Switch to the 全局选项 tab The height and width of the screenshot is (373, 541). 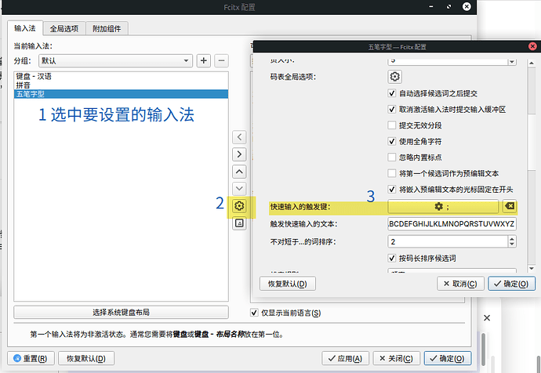pyautogui.click(x=64, y=29)
